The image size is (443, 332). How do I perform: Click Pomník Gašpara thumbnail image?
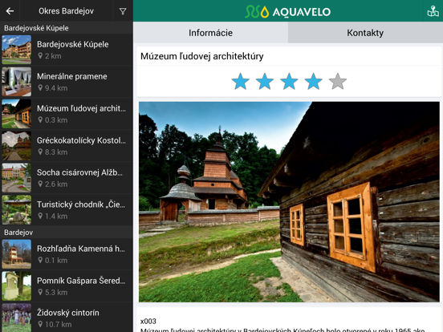click(17, 286)
